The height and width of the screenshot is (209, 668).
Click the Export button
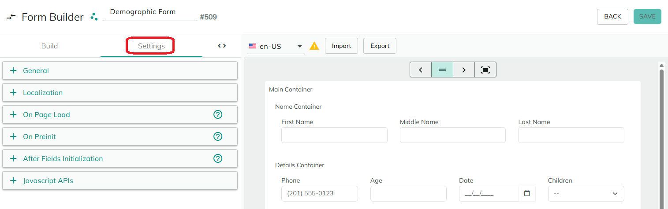pyautogui.click(x=380, y=46)
